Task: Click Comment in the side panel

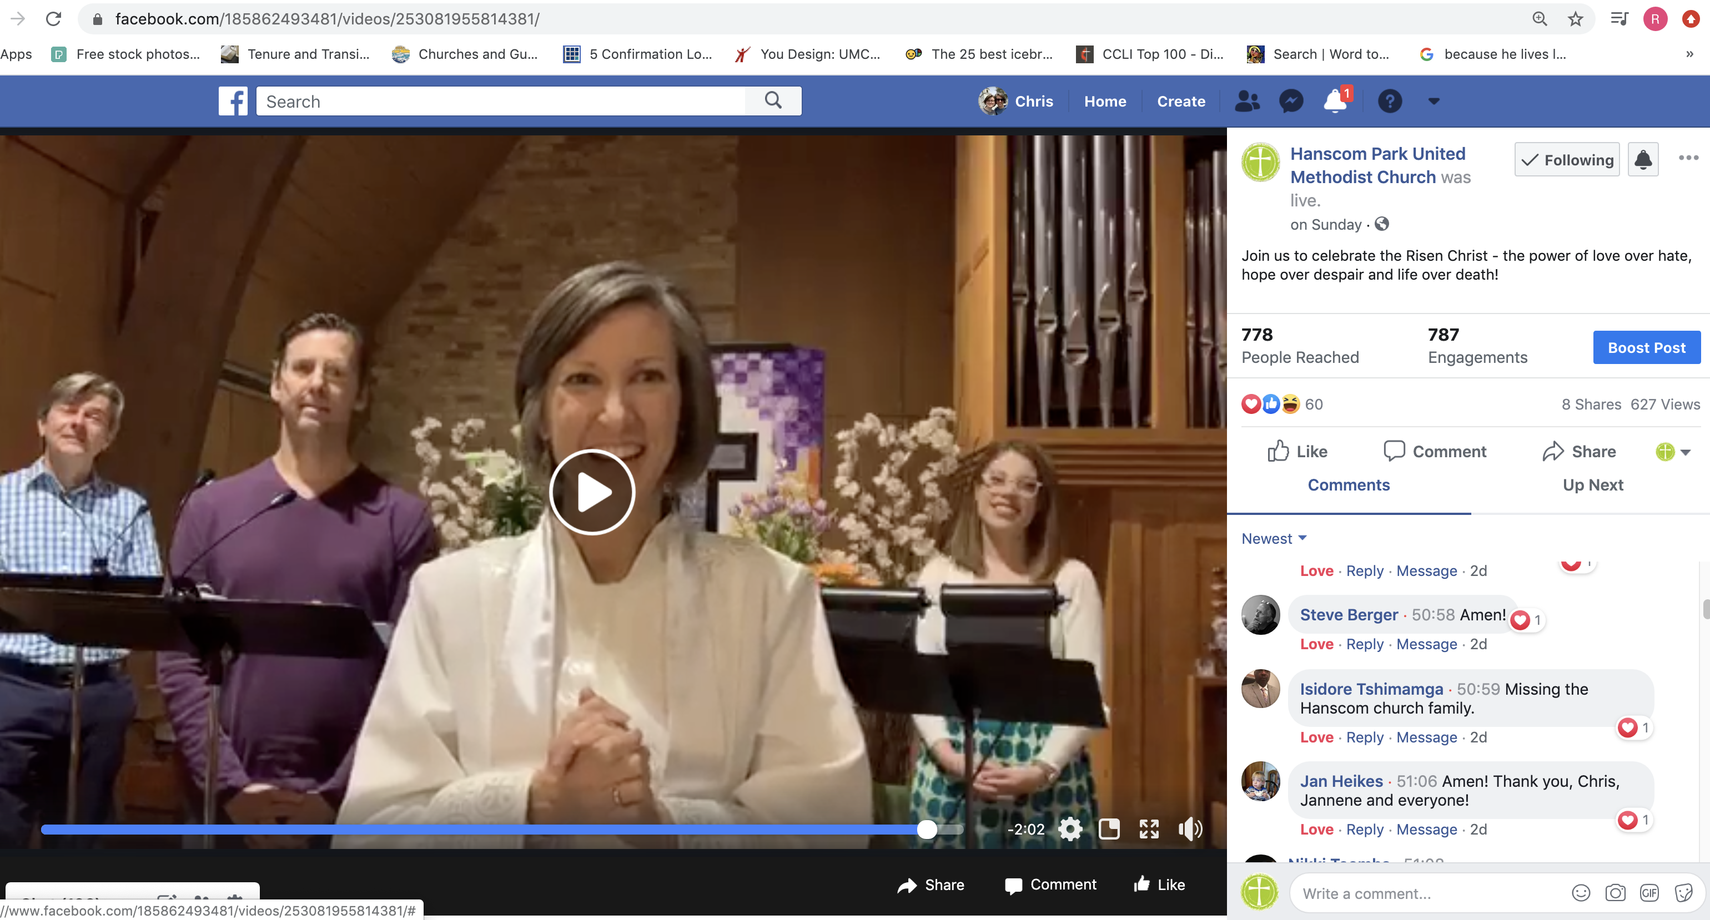Action: (1435, 452)
